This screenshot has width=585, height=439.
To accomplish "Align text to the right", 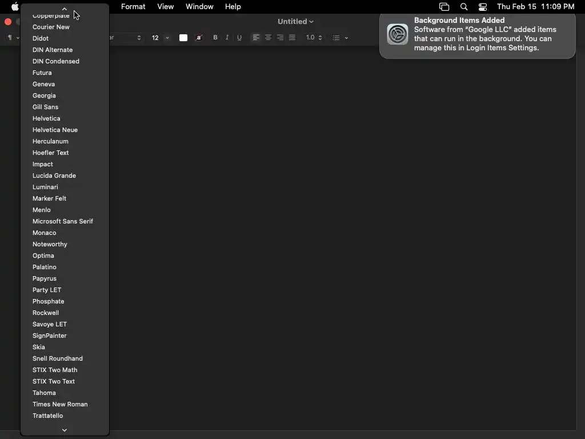I will 280,37.
